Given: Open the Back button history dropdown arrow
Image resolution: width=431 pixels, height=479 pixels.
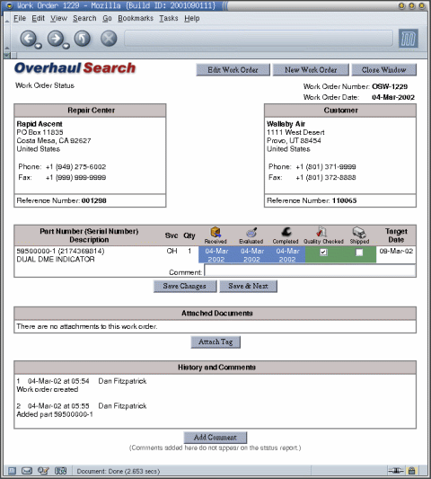Looking at the screenshot, I should (38, 46).
